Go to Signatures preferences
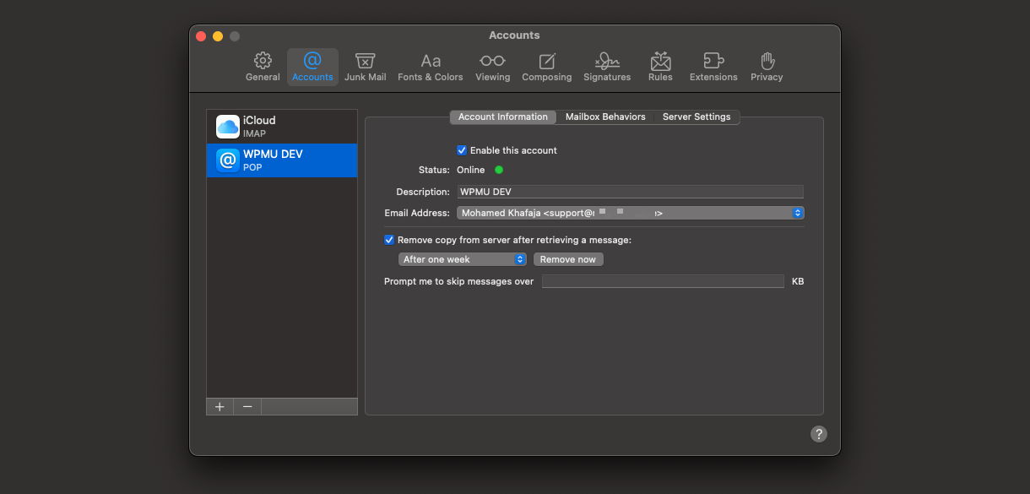The height and width of the screenshot is (494, 1030). pyautogui.click(x=606, y=66)
